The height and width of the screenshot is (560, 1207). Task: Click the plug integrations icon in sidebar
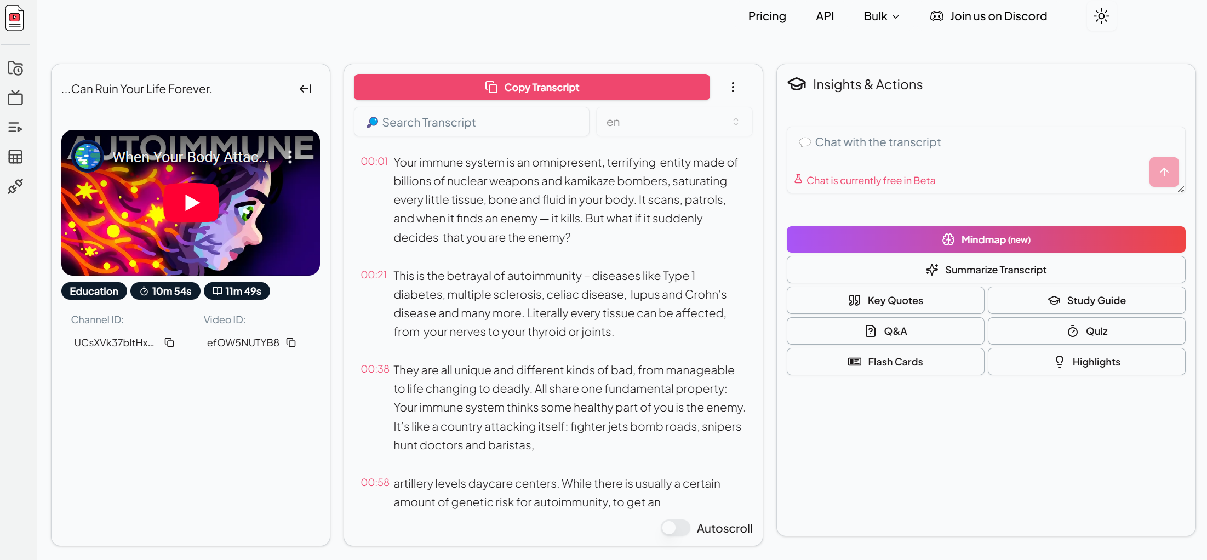coord(15,187)
